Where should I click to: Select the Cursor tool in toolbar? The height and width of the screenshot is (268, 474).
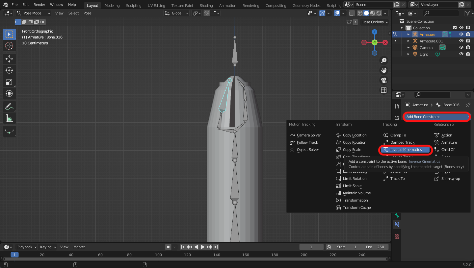[10, 46]
